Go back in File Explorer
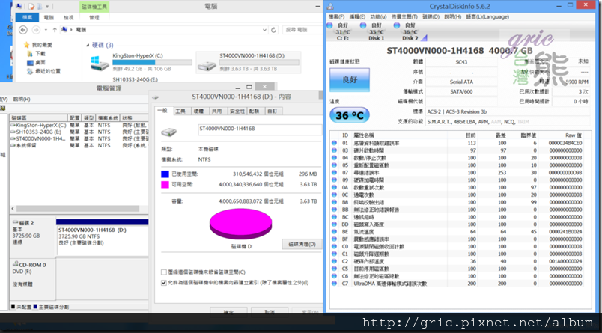The height and width of the screenshot is (333, 602). pyautogui.click(x=22, y=30)
